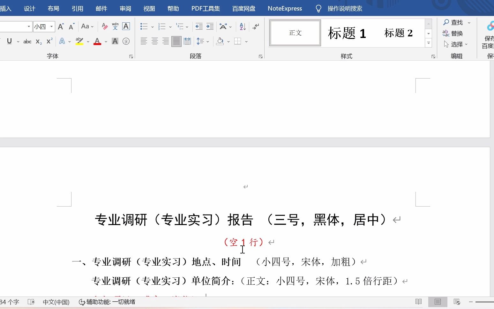Viewport: 494px width, 309px height.
Task: Click 替换 to replace text
Action: [x=453, y=33]
